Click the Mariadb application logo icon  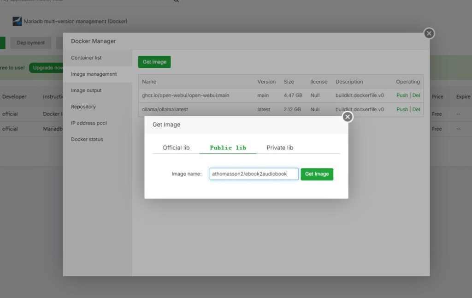click(17, 21)
